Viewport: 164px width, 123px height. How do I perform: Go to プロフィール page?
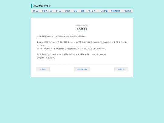(x=47, y=11)
